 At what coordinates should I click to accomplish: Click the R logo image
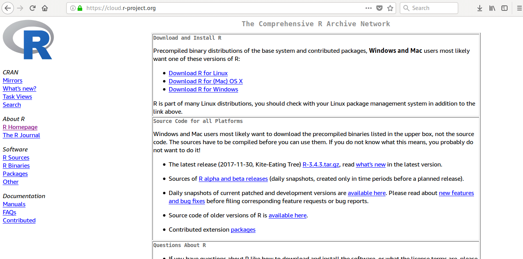click(x=28, y=40)
